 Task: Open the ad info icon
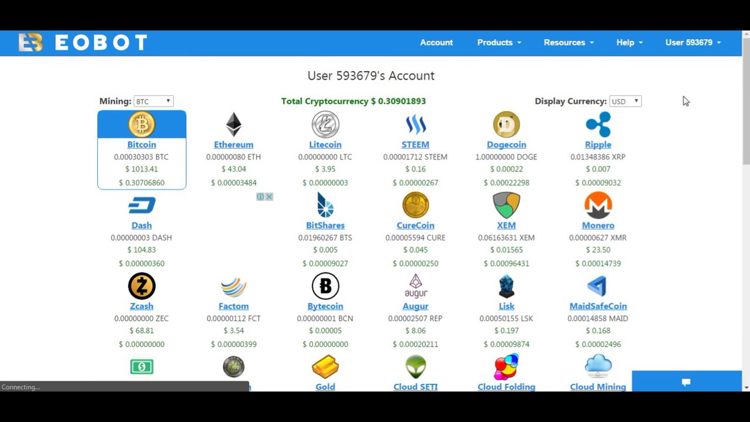[x=260, y=196]
